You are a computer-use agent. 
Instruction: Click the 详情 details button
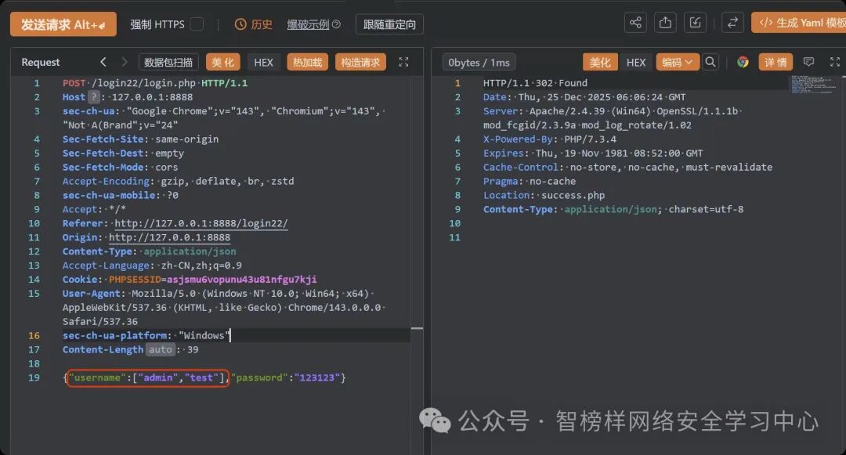click(x=775, y=63)
